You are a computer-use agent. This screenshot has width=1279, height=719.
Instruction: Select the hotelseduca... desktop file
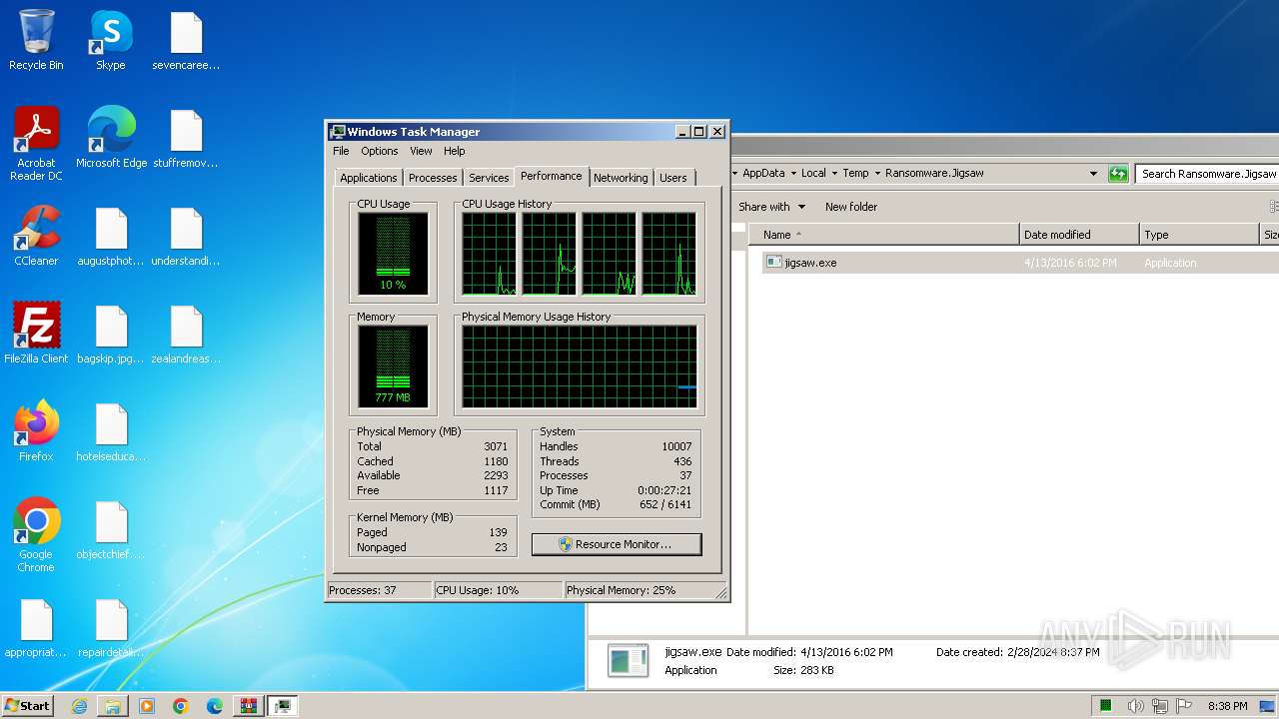point(111,431)
